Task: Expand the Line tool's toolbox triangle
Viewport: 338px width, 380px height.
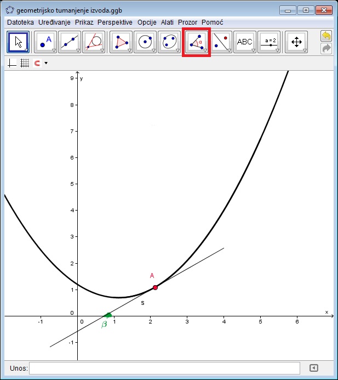Action: point(78,50)
